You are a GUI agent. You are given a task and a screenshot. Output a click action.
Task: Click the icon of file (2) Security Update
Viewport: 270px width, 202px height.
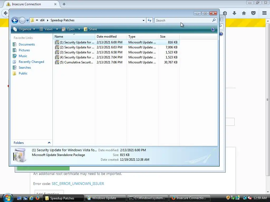tap(57, 47)
